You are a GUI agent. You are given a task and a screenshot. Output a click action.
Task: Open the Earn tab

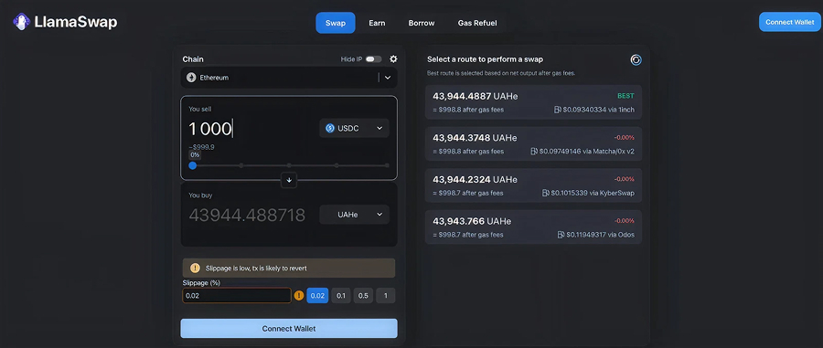[x=377, y=23]
